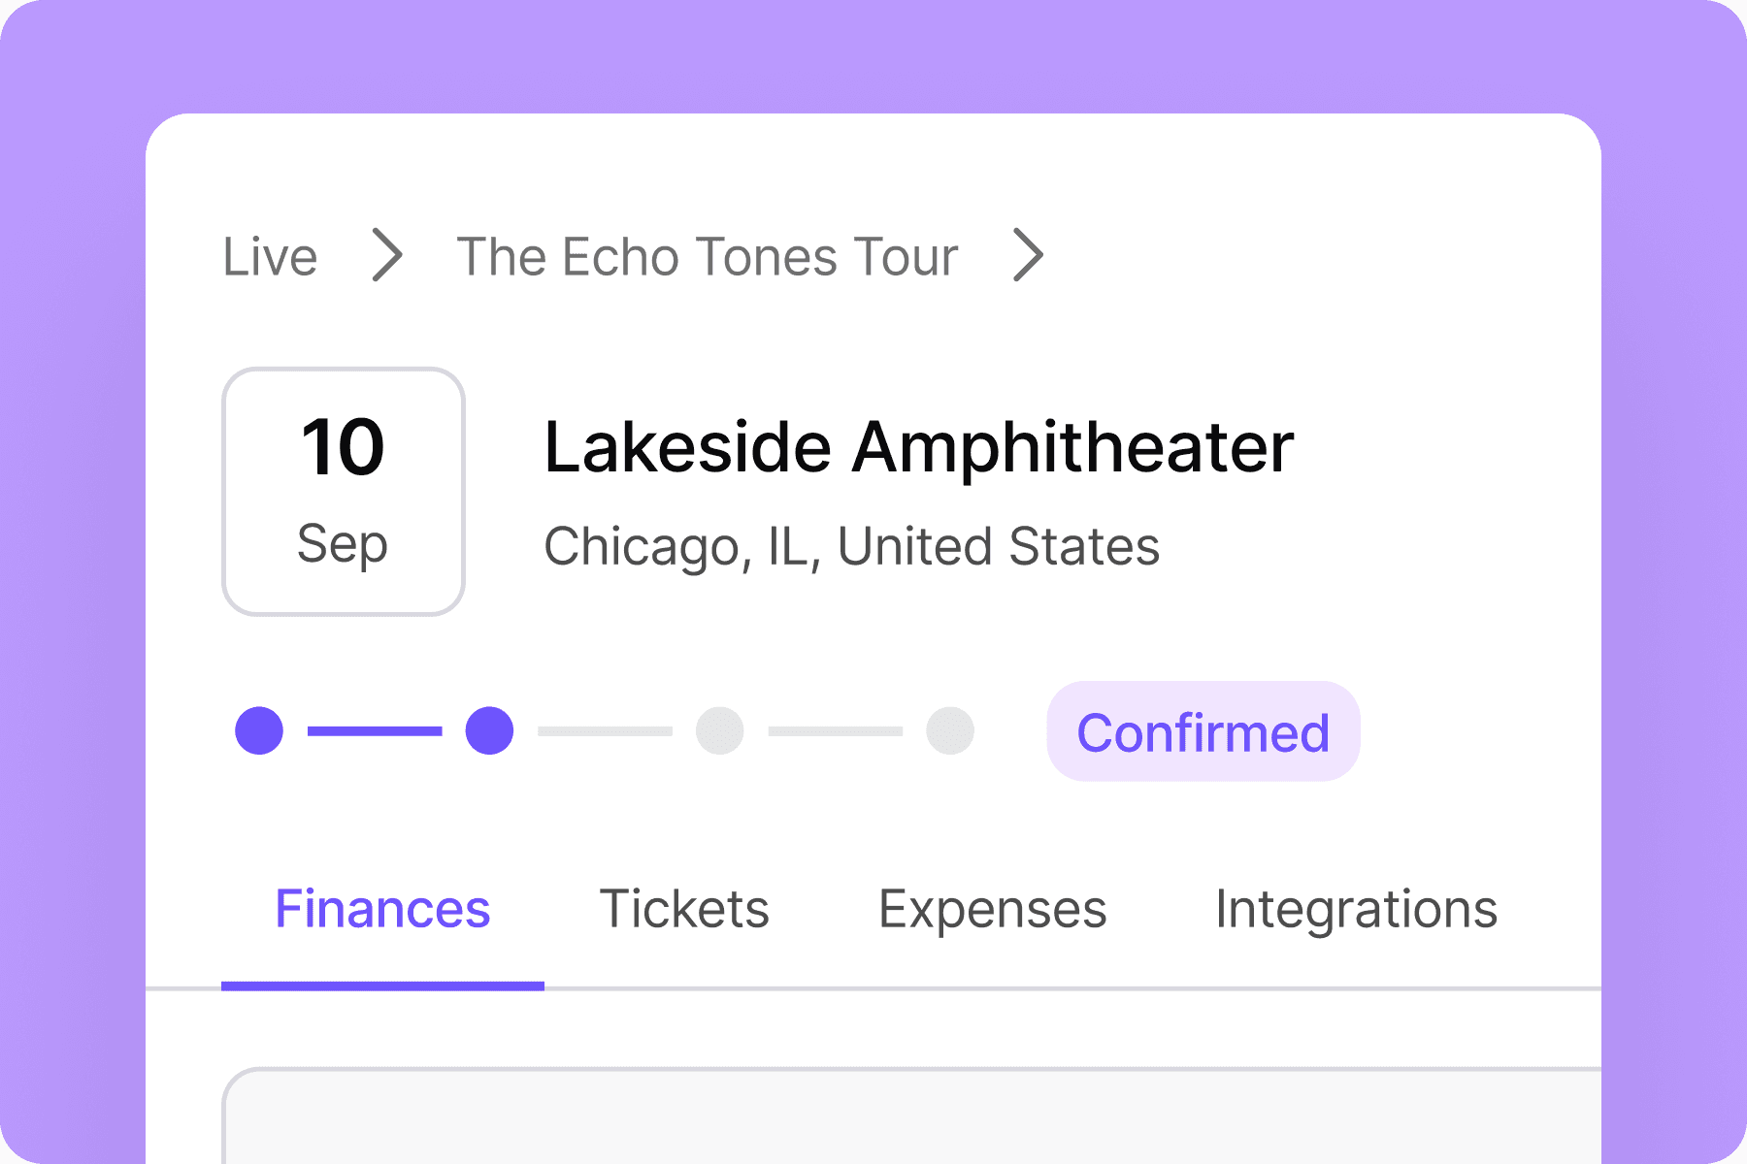The height and width of the screenshot is (1164, 1747).
Task: Switch to the Finances tab
Action: 382,910
